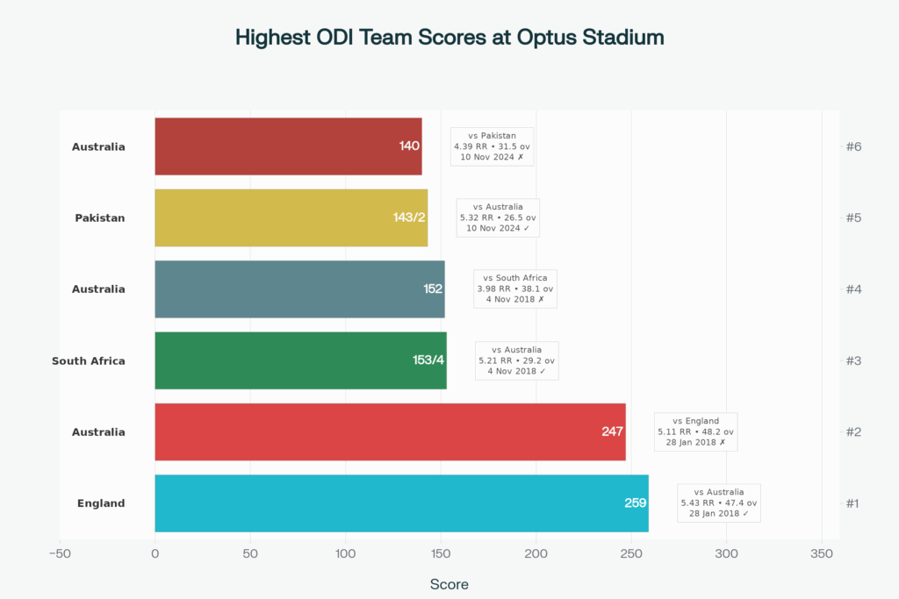This screenshot has width=899, height=599.
Task: Click the 5.43 RR annotation box
Action: tap(718, 503)
